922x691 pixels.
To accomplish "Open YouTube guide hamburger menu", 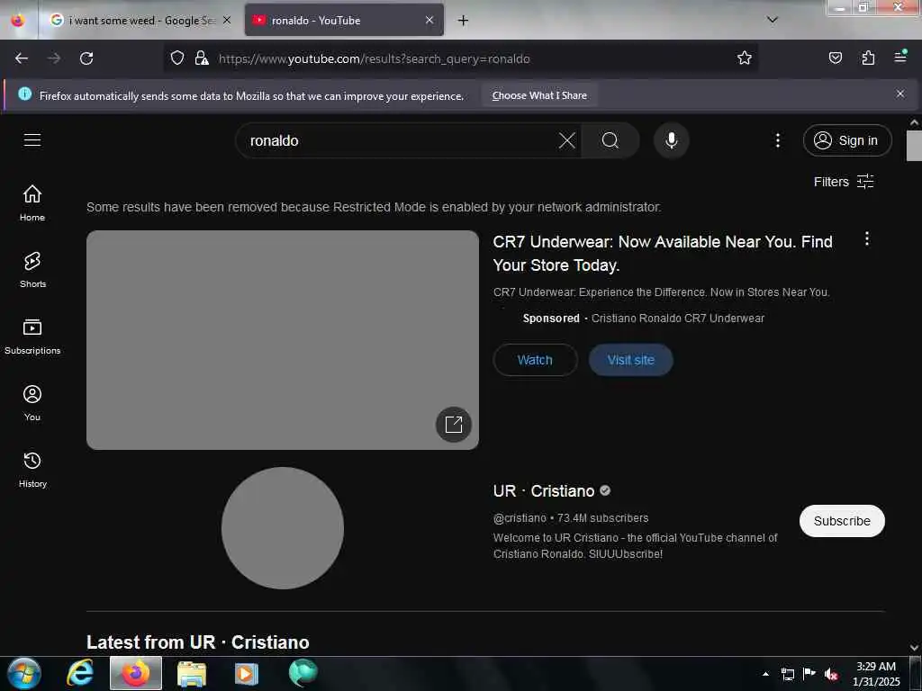I will tap(32, 139).
